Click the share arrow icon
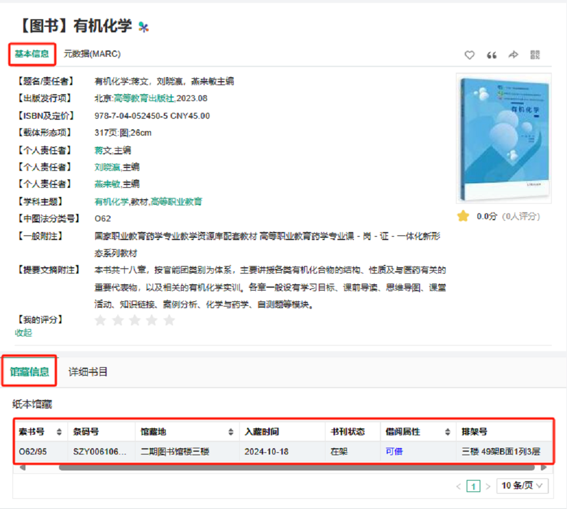 coord(513,55)
